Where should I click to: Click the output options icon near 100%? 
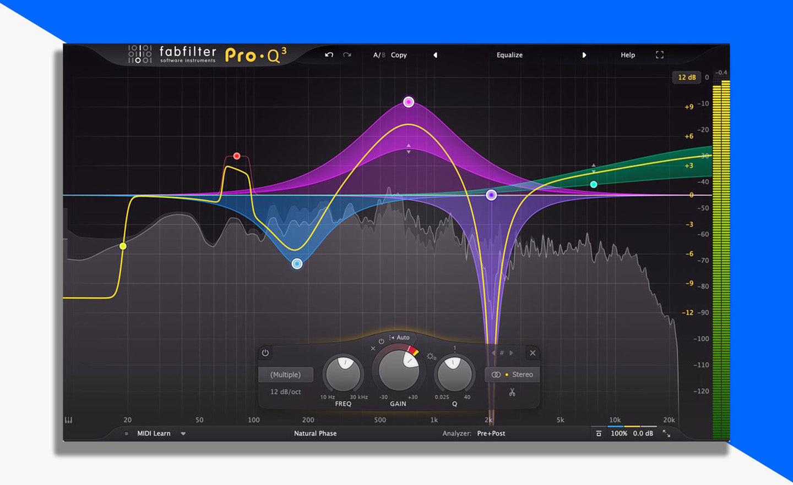(599, 434)
